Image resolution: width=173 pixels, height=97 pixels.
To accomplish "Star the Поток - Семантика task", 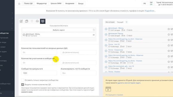I will click(x=169, y=51).
